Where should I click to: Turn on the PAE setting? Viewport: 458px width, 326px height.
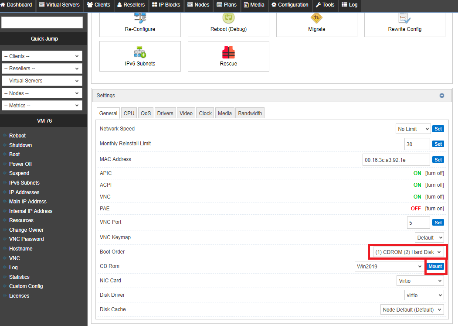(x=434, y=209)
